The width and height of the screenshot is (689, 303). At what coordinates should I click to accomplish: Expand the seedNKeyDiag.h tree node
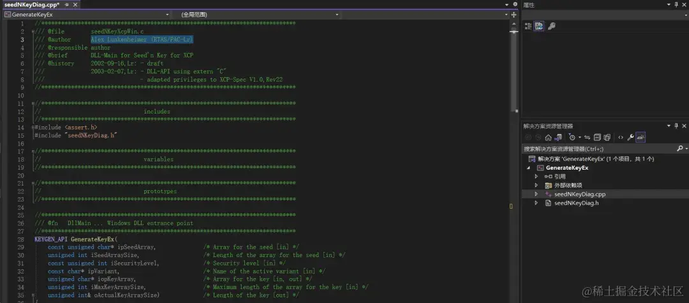[x=536, y=203]
